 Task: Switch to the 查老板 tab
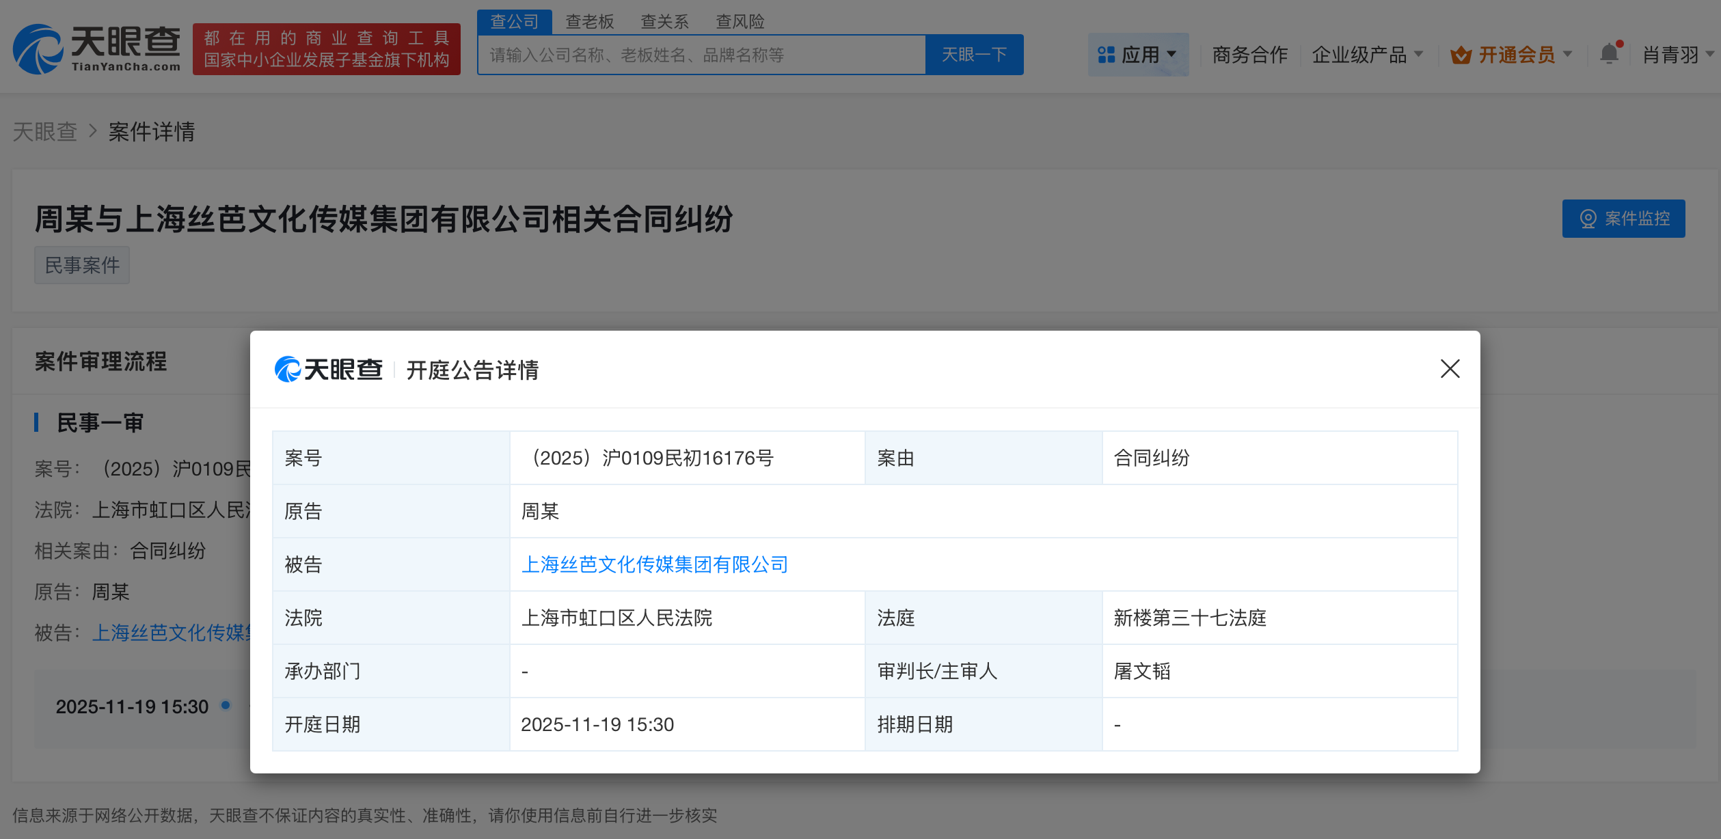588,21
